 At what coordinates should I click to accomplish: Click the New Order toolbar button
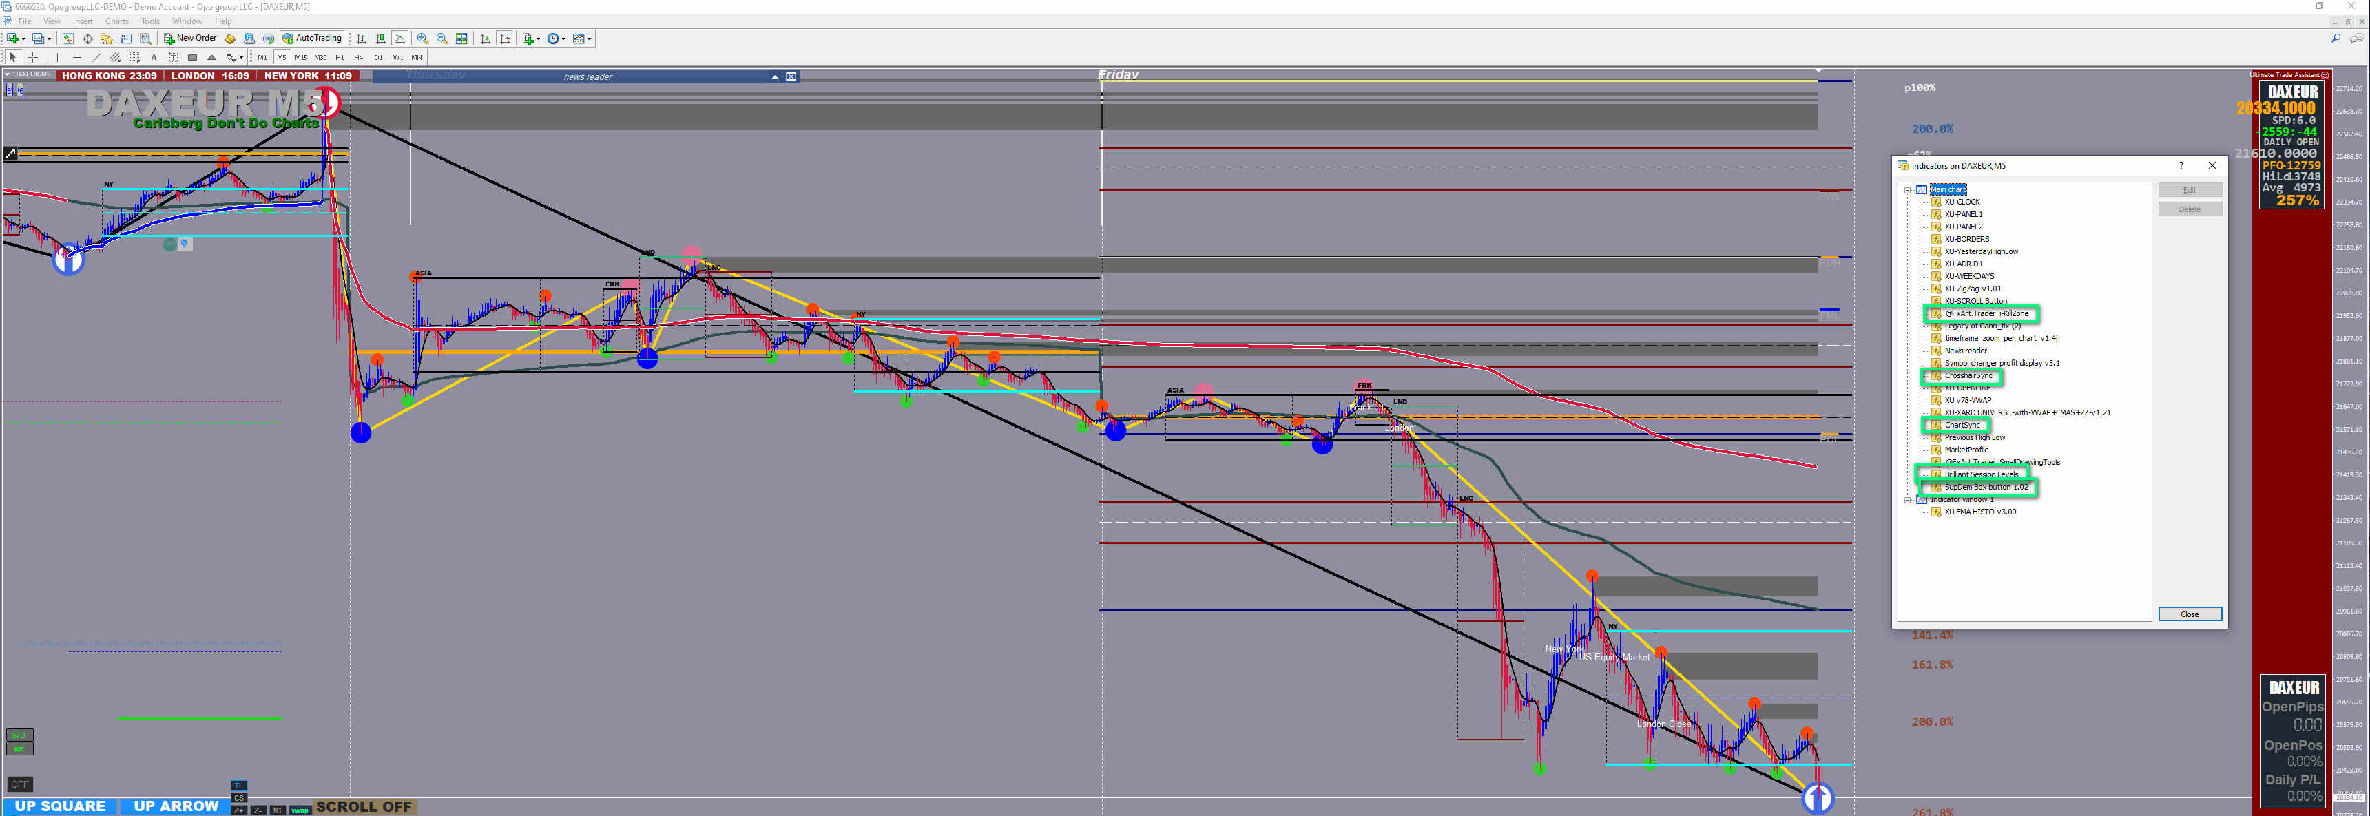(191, 39)
